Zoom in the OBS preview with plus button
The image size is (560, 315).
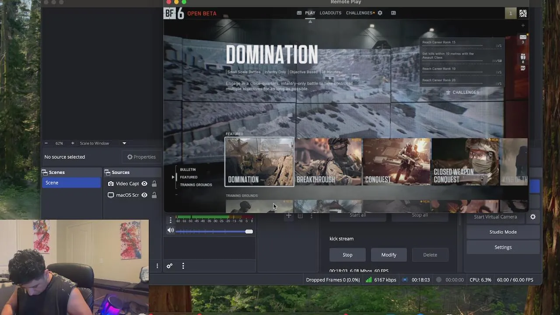pyautogui.click(x=73, y=143)
